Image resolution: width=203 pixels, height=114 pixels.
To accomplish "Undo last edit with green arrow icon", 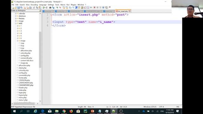I will pos(44,8).
